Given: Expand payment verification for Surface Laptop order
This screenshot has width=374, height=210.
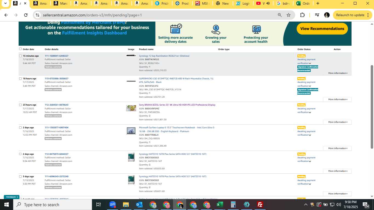Looking at the screenshot, I should coord(310,135).
